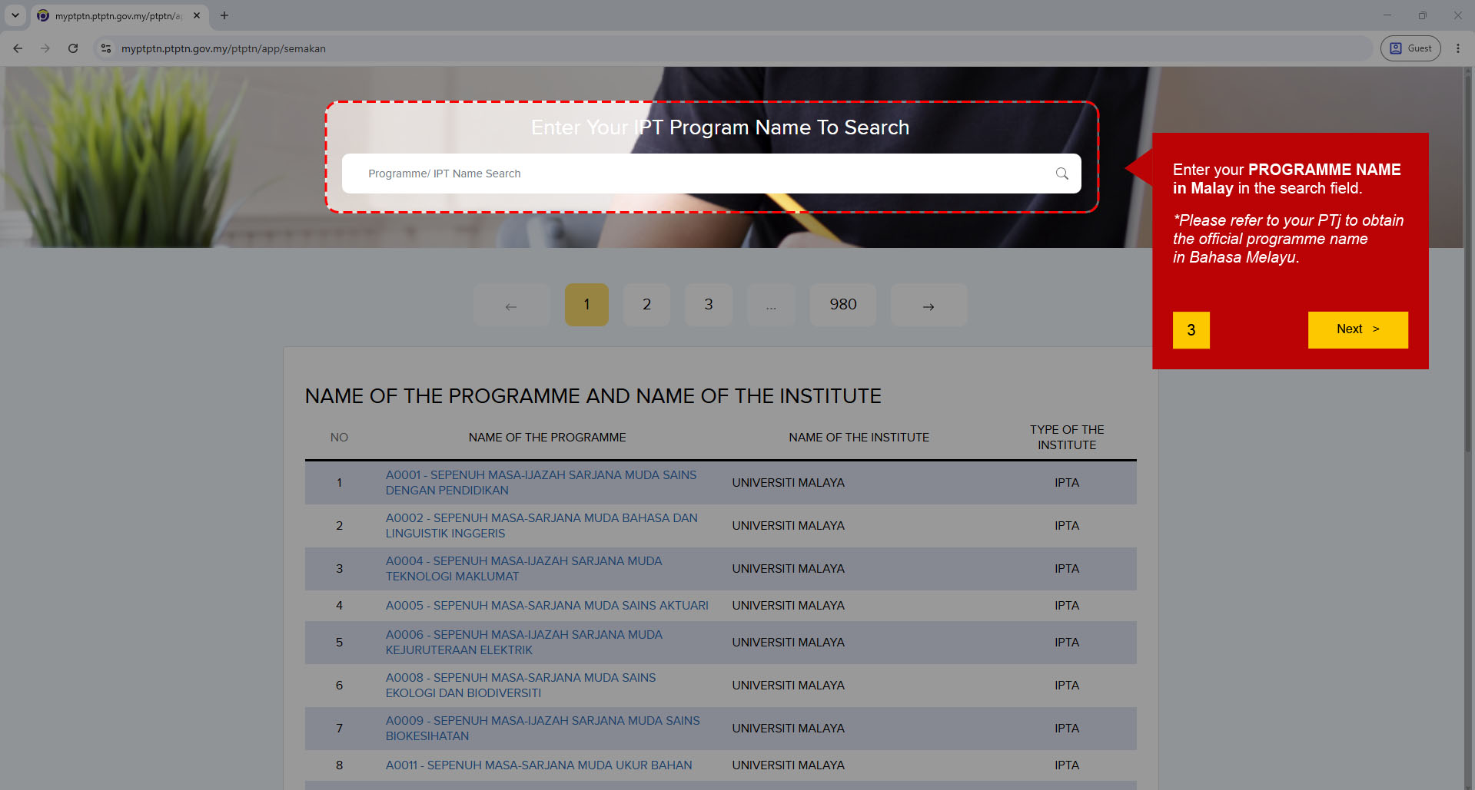Open A0002 Bahasa Dan Linguistik Inggeris programme
The image size is (1475, 790).
click(542, 526)
